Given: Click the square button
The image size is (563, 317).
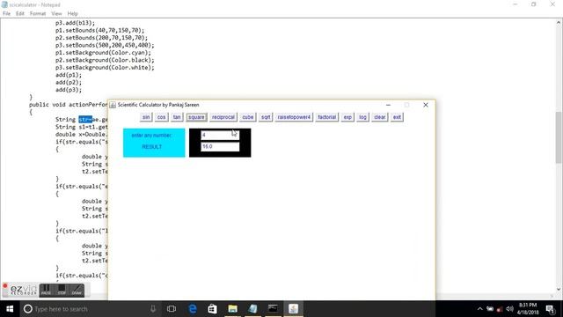Looking at the screenshot, I should click(196, 117).
